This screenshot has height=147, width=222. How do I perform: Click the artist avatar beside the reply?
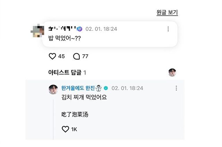pos(53,89)
